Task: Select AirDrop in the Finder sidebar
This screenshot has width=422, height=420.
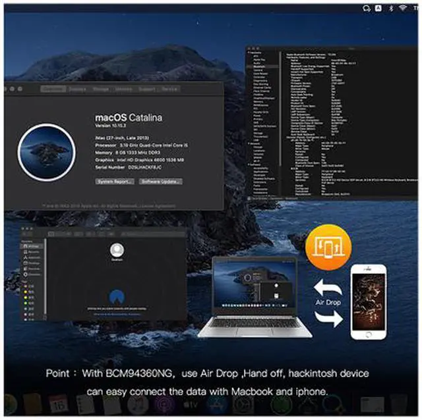Action: click(32, 246)
